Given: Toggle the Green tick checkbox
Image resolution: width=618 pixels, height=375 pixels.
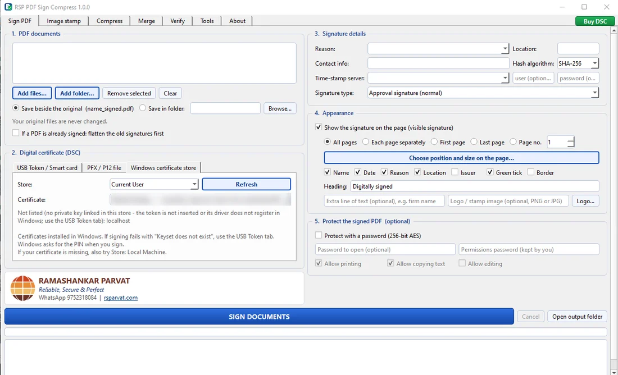Looking at the screenshot, I should click(490, 172).
